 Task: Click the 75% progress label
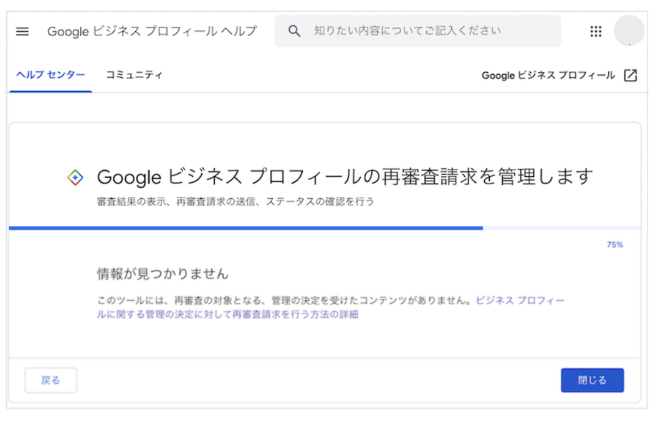tap(615, 244)
